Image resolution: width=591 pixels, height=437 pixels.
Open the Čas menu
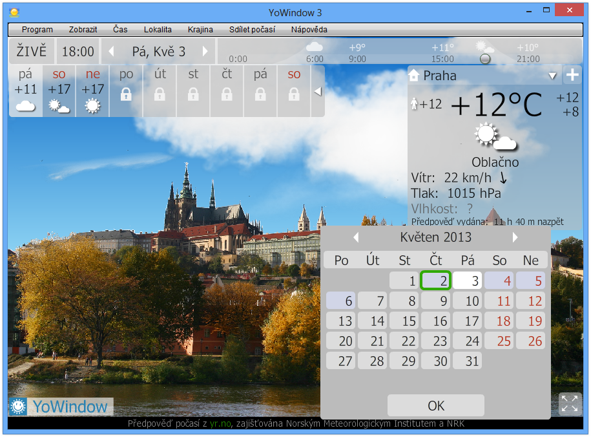click(120, 30)
